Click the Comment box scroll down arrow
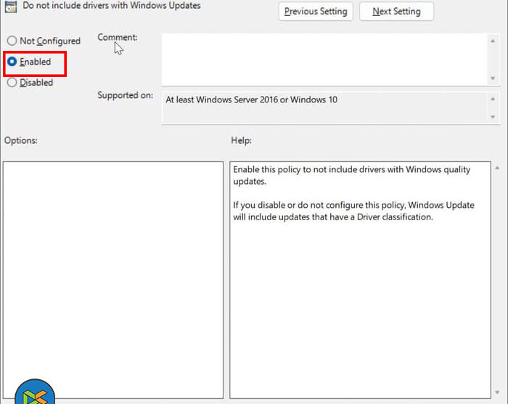The height and width of the screenshot is (404, 508). point(493,78)
